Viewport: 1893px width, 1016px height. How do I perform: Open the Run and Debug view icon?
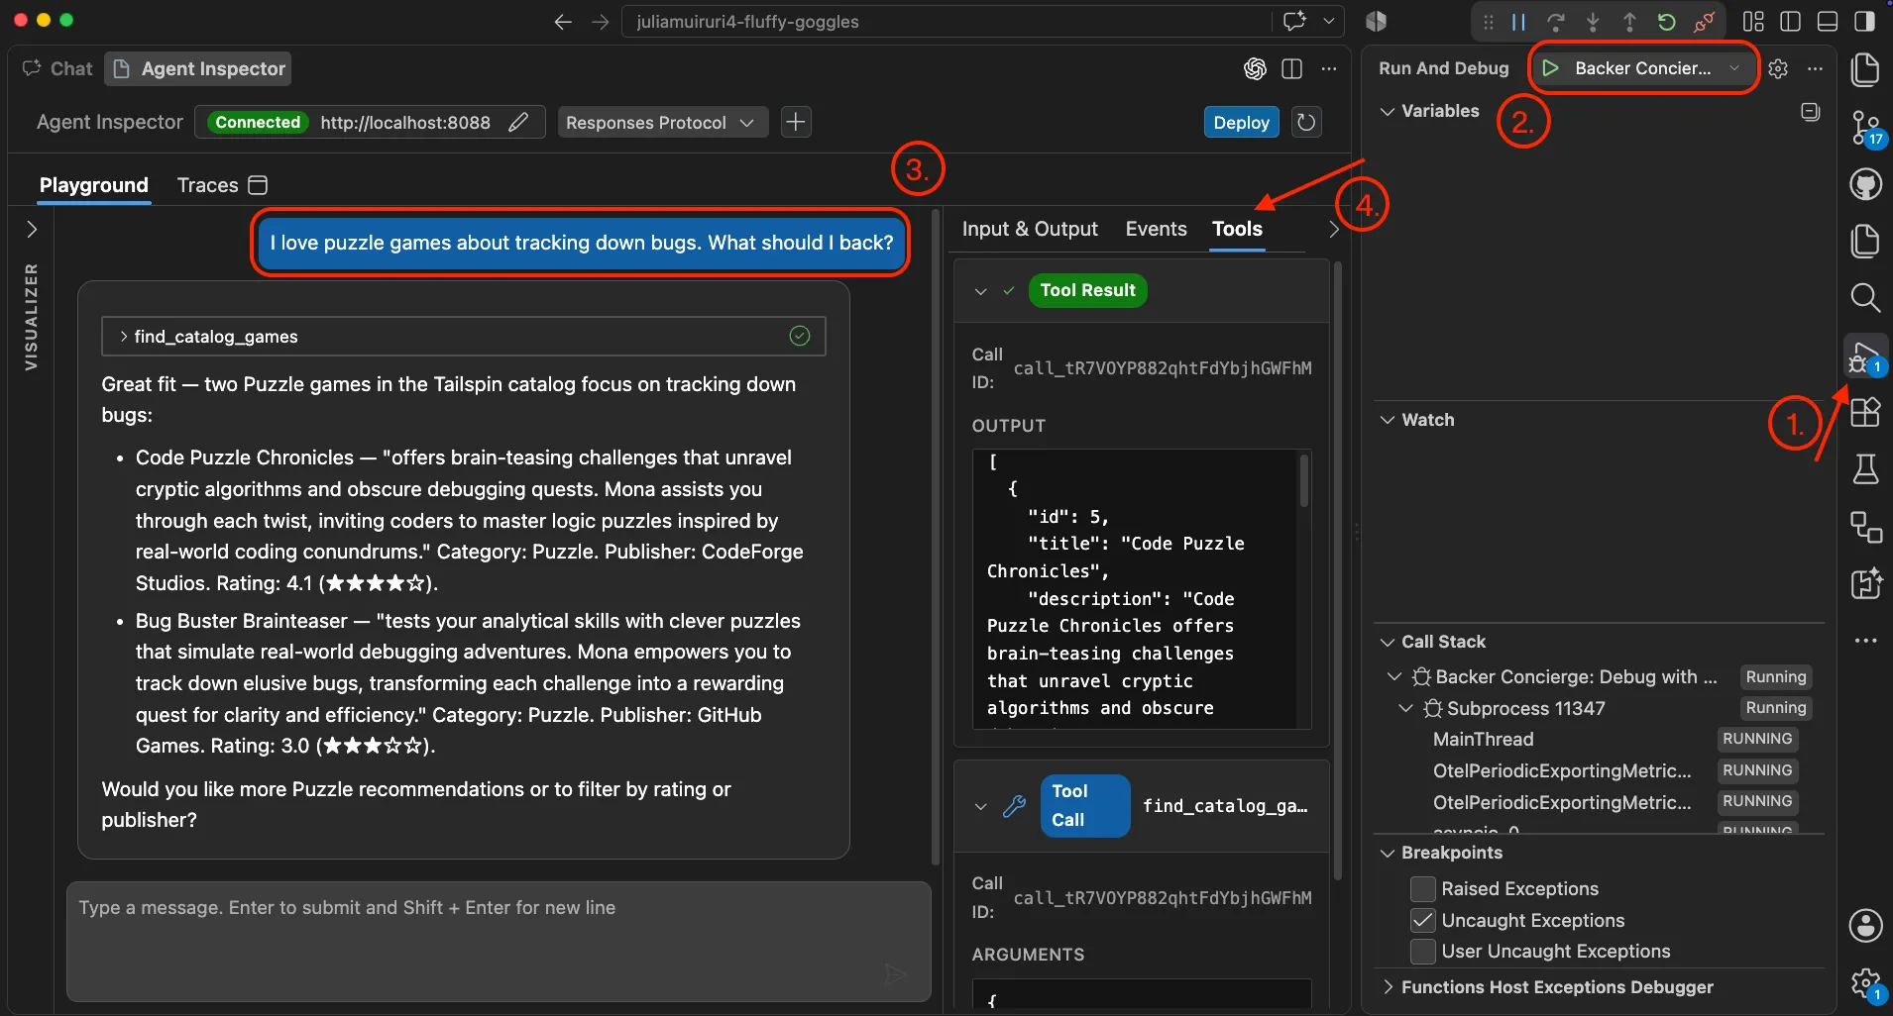(1865, 356)
